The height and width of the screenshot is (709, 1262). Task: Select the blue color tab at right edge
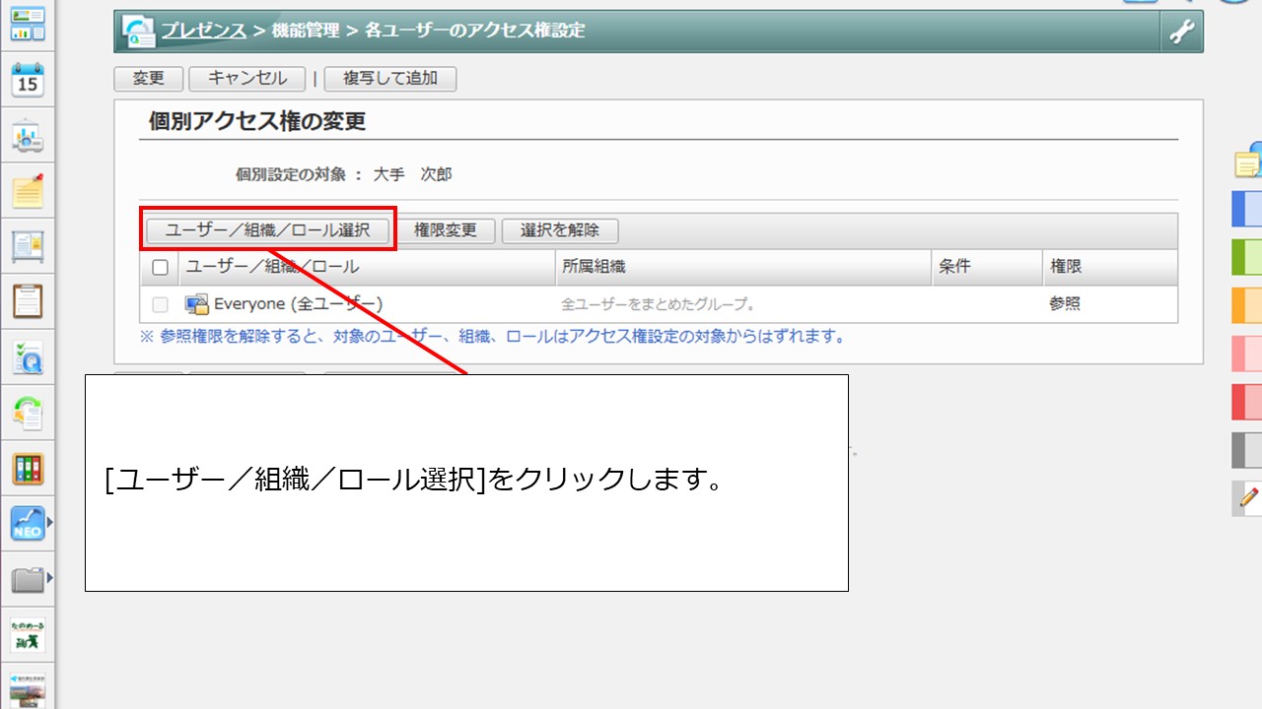1247,210
